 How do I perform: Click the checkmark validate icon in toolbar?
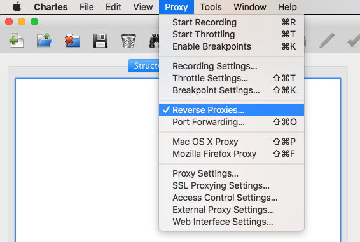click(x=354, y=41)
